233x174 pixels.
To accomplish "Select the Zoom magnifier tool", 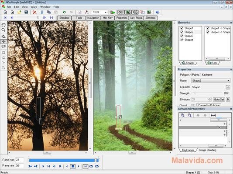I will click(x=3, y=30).
